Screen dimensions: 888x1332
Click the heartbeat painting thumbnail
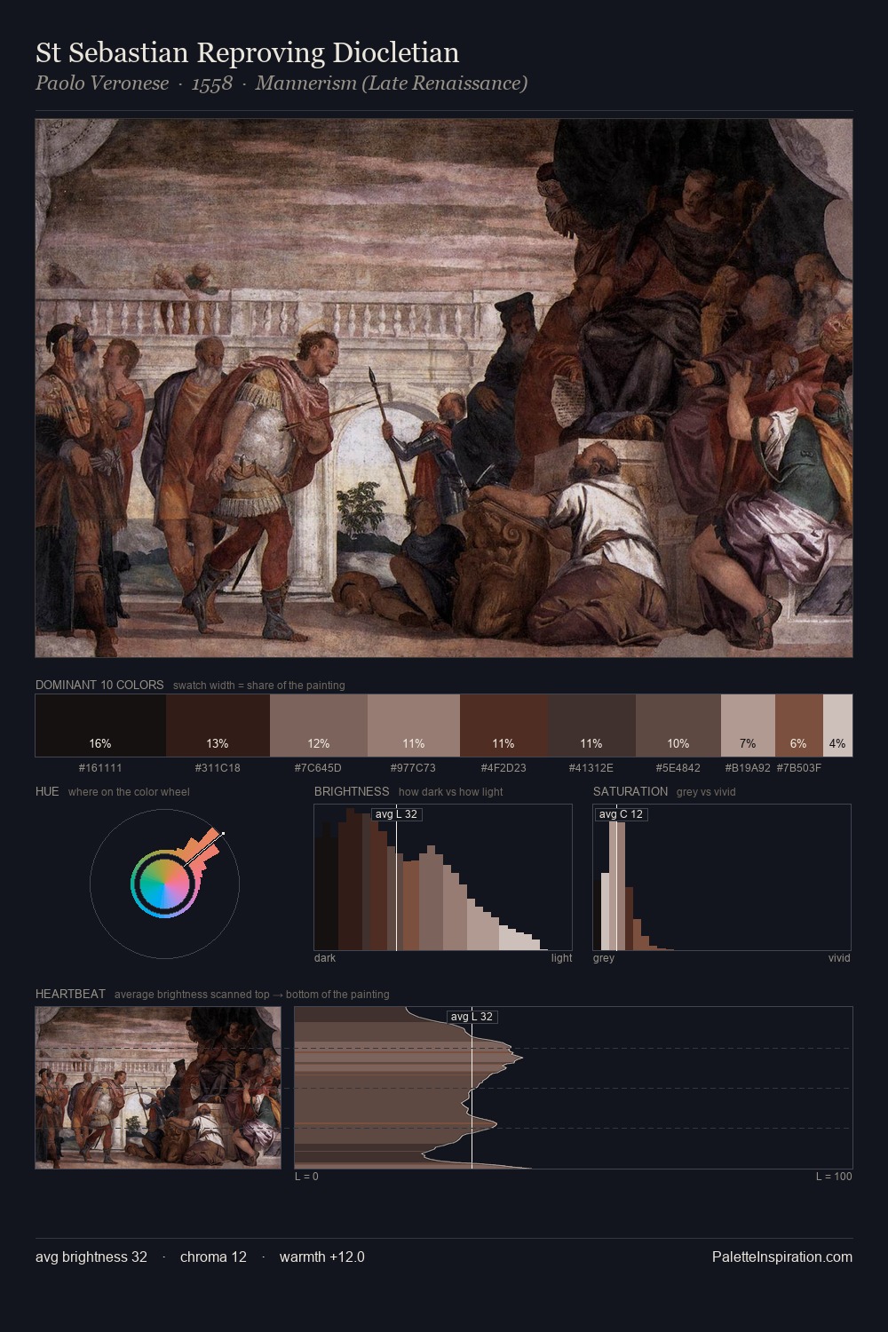point(158,1088)
